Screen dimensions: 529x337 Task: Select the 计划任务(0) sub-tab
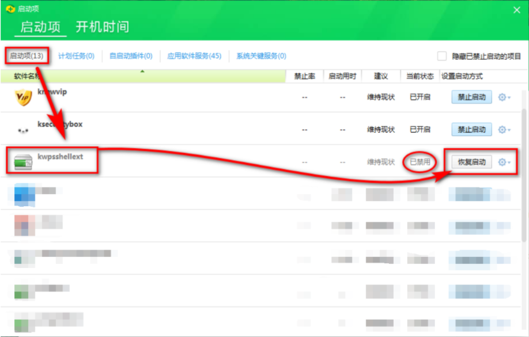[x=76, y=56]
